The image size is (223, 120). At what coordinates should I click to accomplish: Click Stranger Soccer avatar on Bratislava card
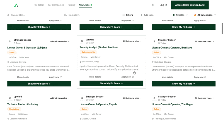[154, 41]
